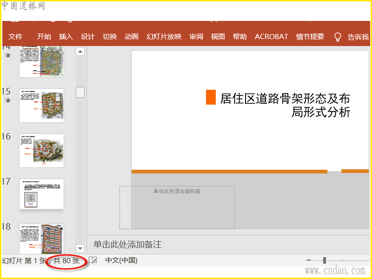Viewport: 372px width, 279px height.
Task: Open the 情节提要 ribbon tab
Action: pos(310,37)
